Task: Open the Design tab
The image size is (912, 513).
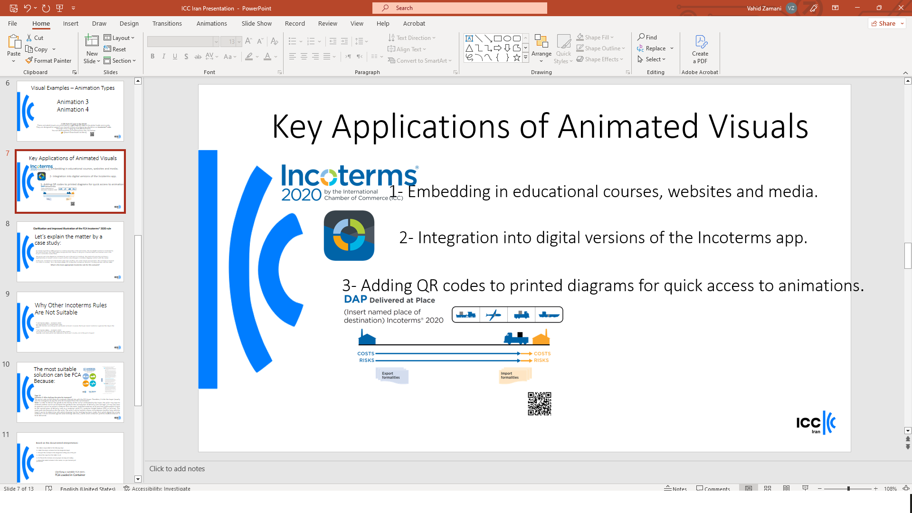Action: (x=129, y=23)
